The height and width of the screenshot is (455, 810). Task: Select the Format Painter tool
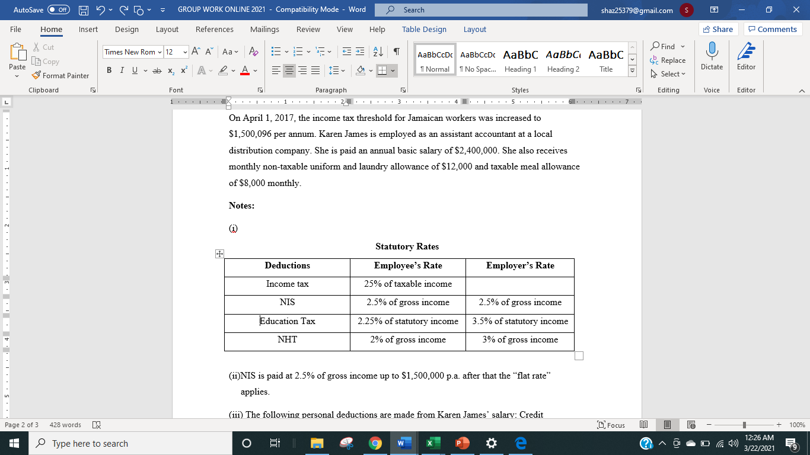tap(60, 75)
